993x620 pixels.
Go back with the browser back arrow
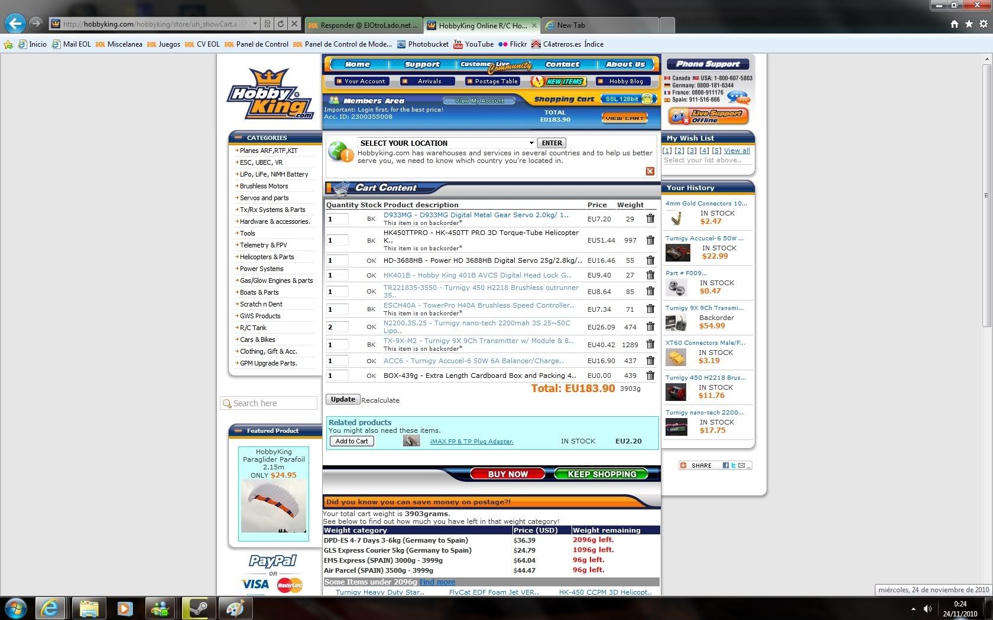click(x=15, y=24)
